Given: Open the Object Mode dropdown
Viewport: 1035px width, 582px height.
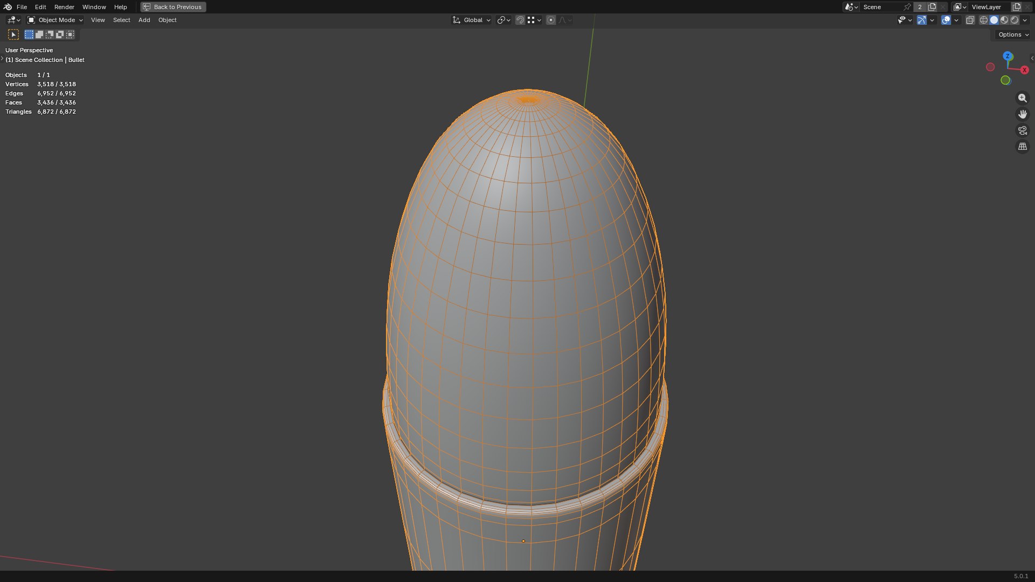Looking at the screenshot, I should click(55, 20).
